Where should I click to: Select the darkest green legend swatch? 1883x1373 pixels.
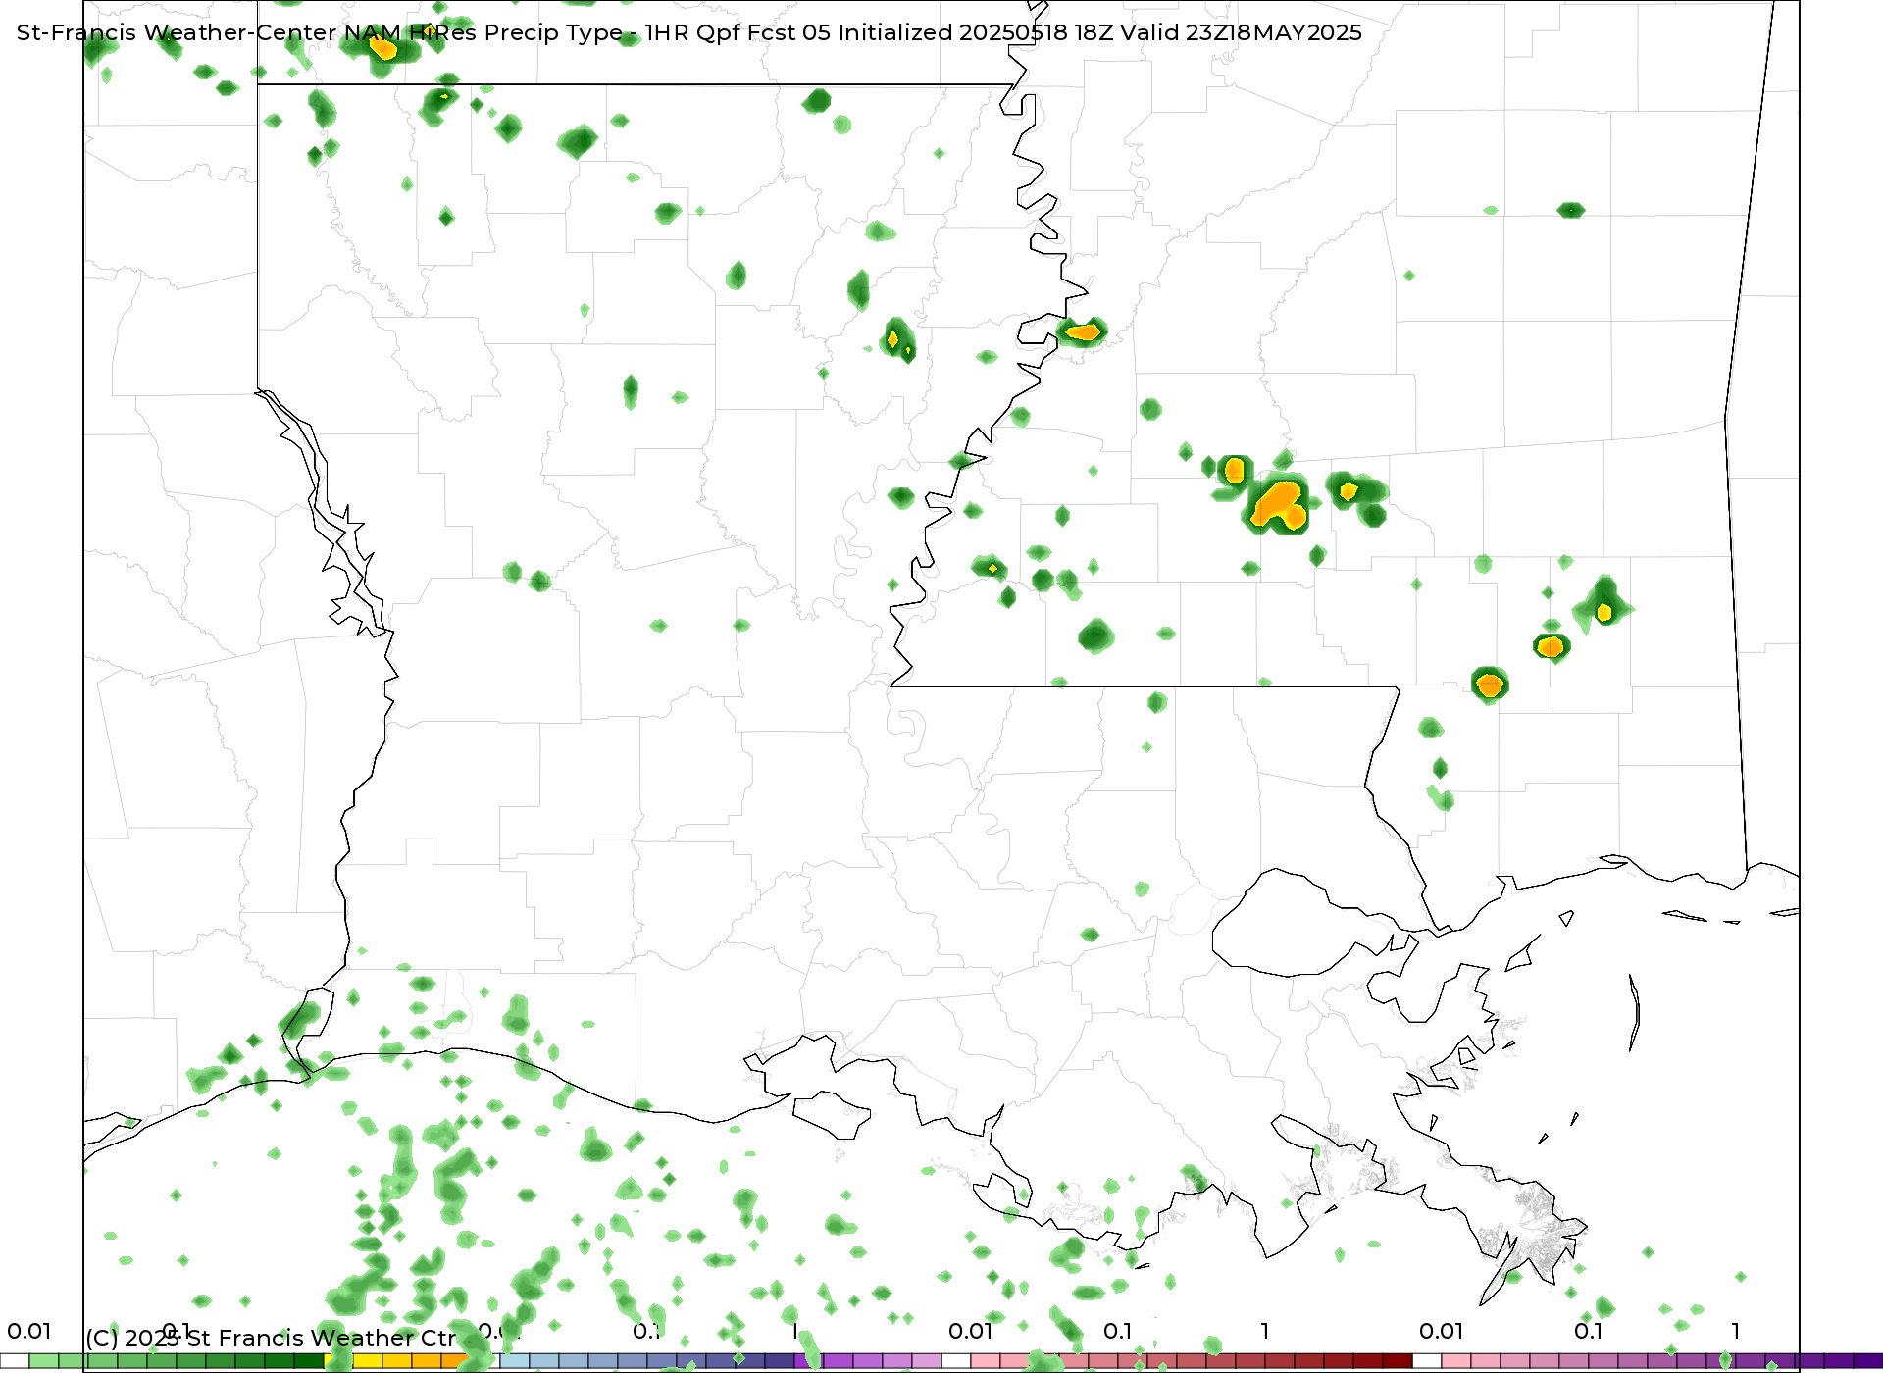309,1361
